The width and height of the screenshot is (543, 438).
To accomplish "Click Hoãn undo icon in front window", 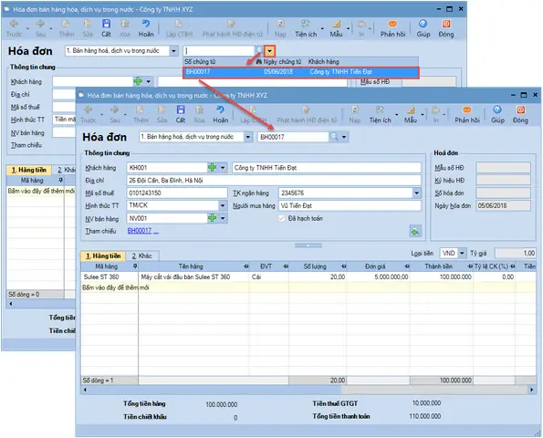I will point(220,110).
